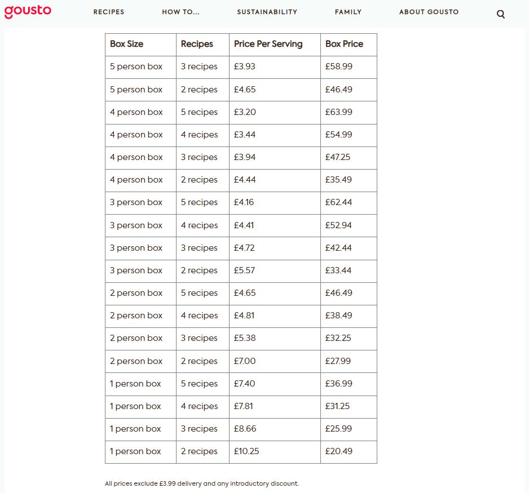Click the £3.20 price per serving cell
This screenshot has width=529, height=493.
point(245,112)
